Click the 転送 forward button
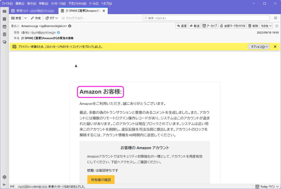Image resolution: width=281 pixels, height=189 pixels. (x=195, y=26)
